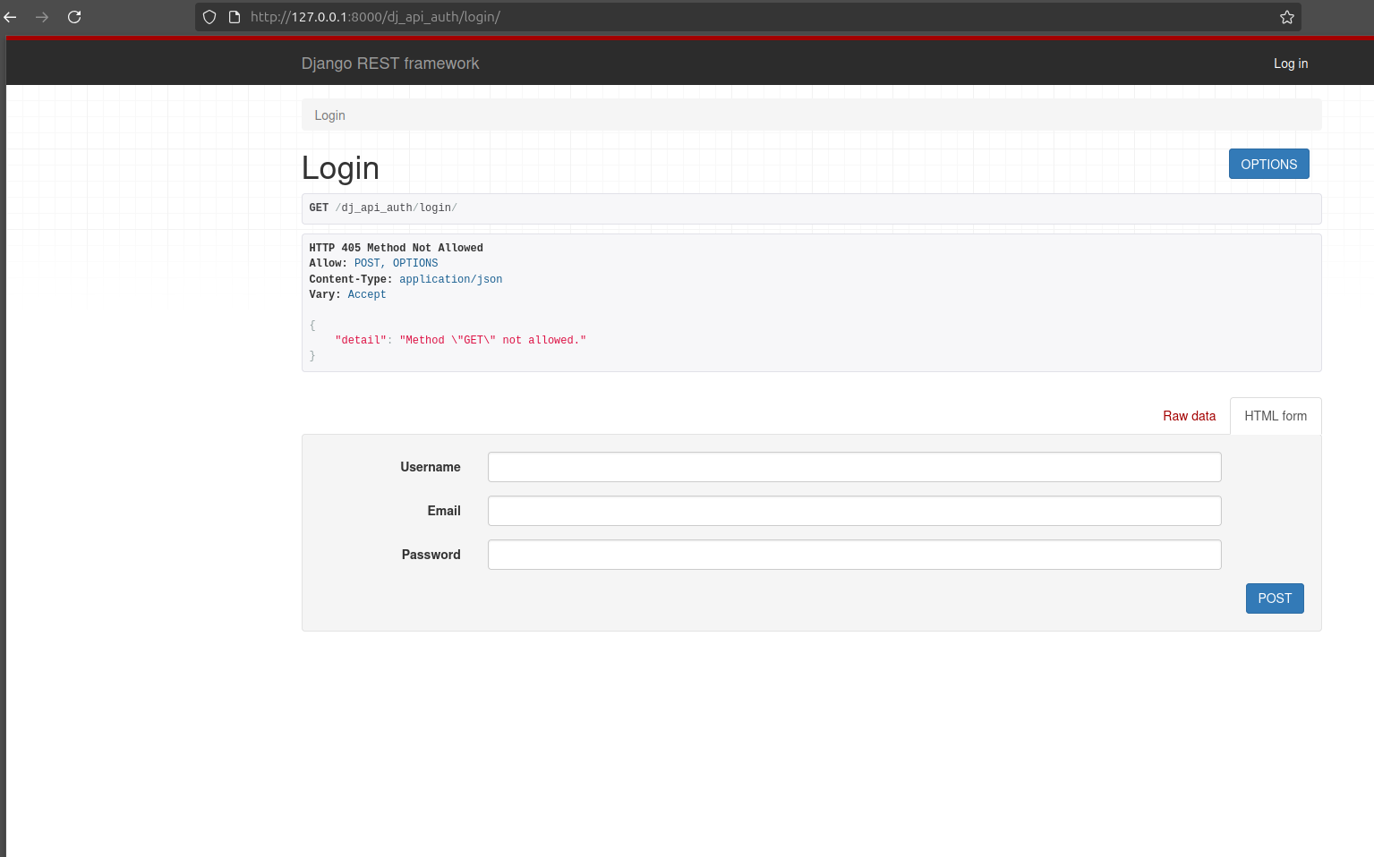Click inside the Password input field
Image resolution: width=1374 pixels, height=857 pixels.
[853, 554]
